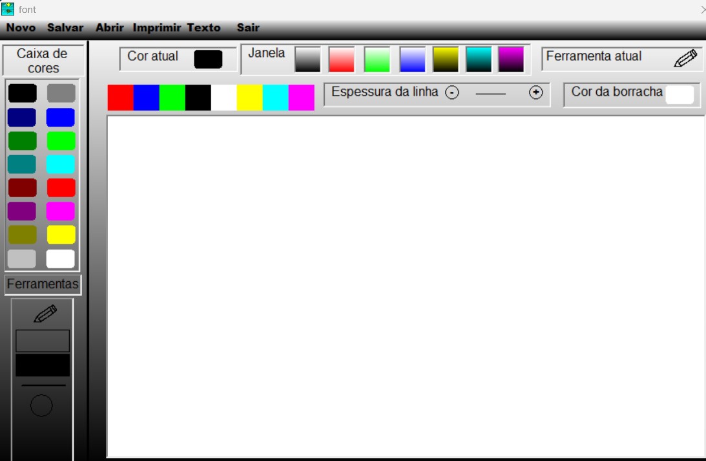
Task: Click the application icon in the title bar
Action: 8,8
